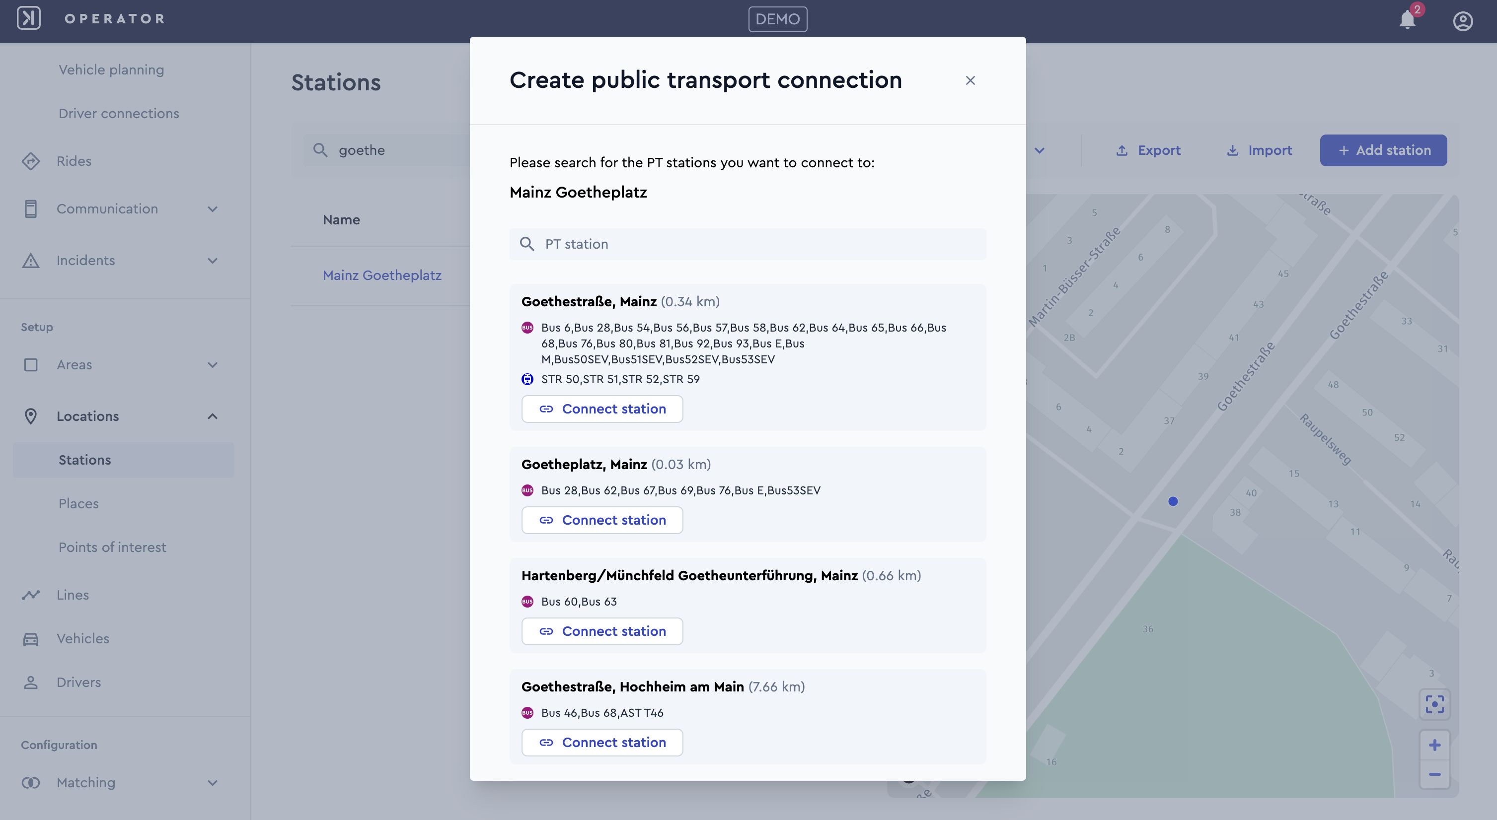The width and height of the screenshot is (1497, 820).
Task: Expand the Matching menu chevron
Action: 213,783
